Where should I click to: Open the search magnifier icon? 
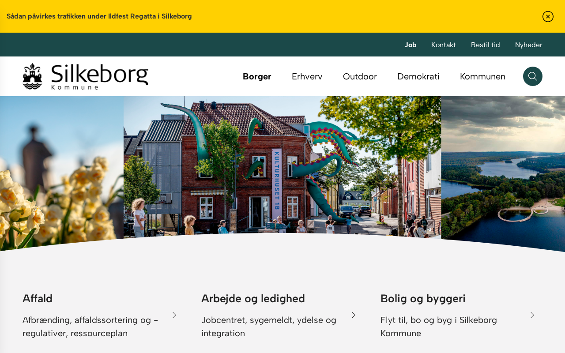coord(533,76)
